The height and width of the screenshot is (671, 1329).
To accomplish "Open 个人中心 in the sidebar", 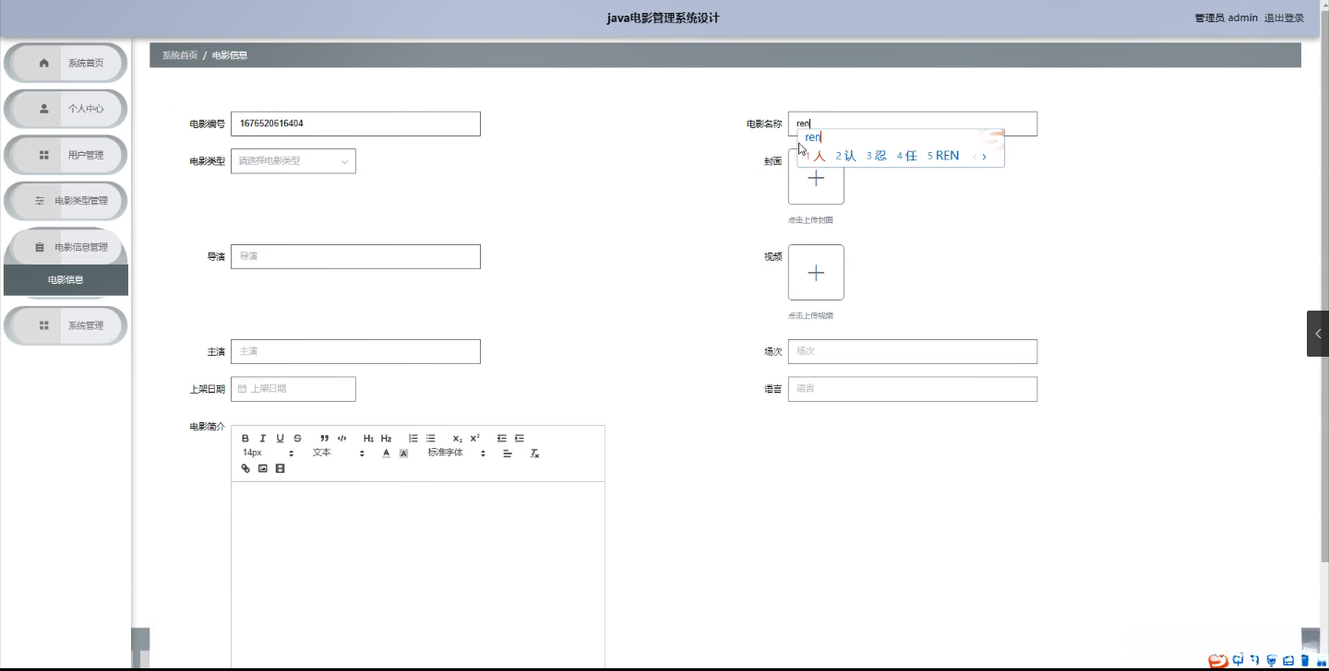I will click(x=66, y=109).
